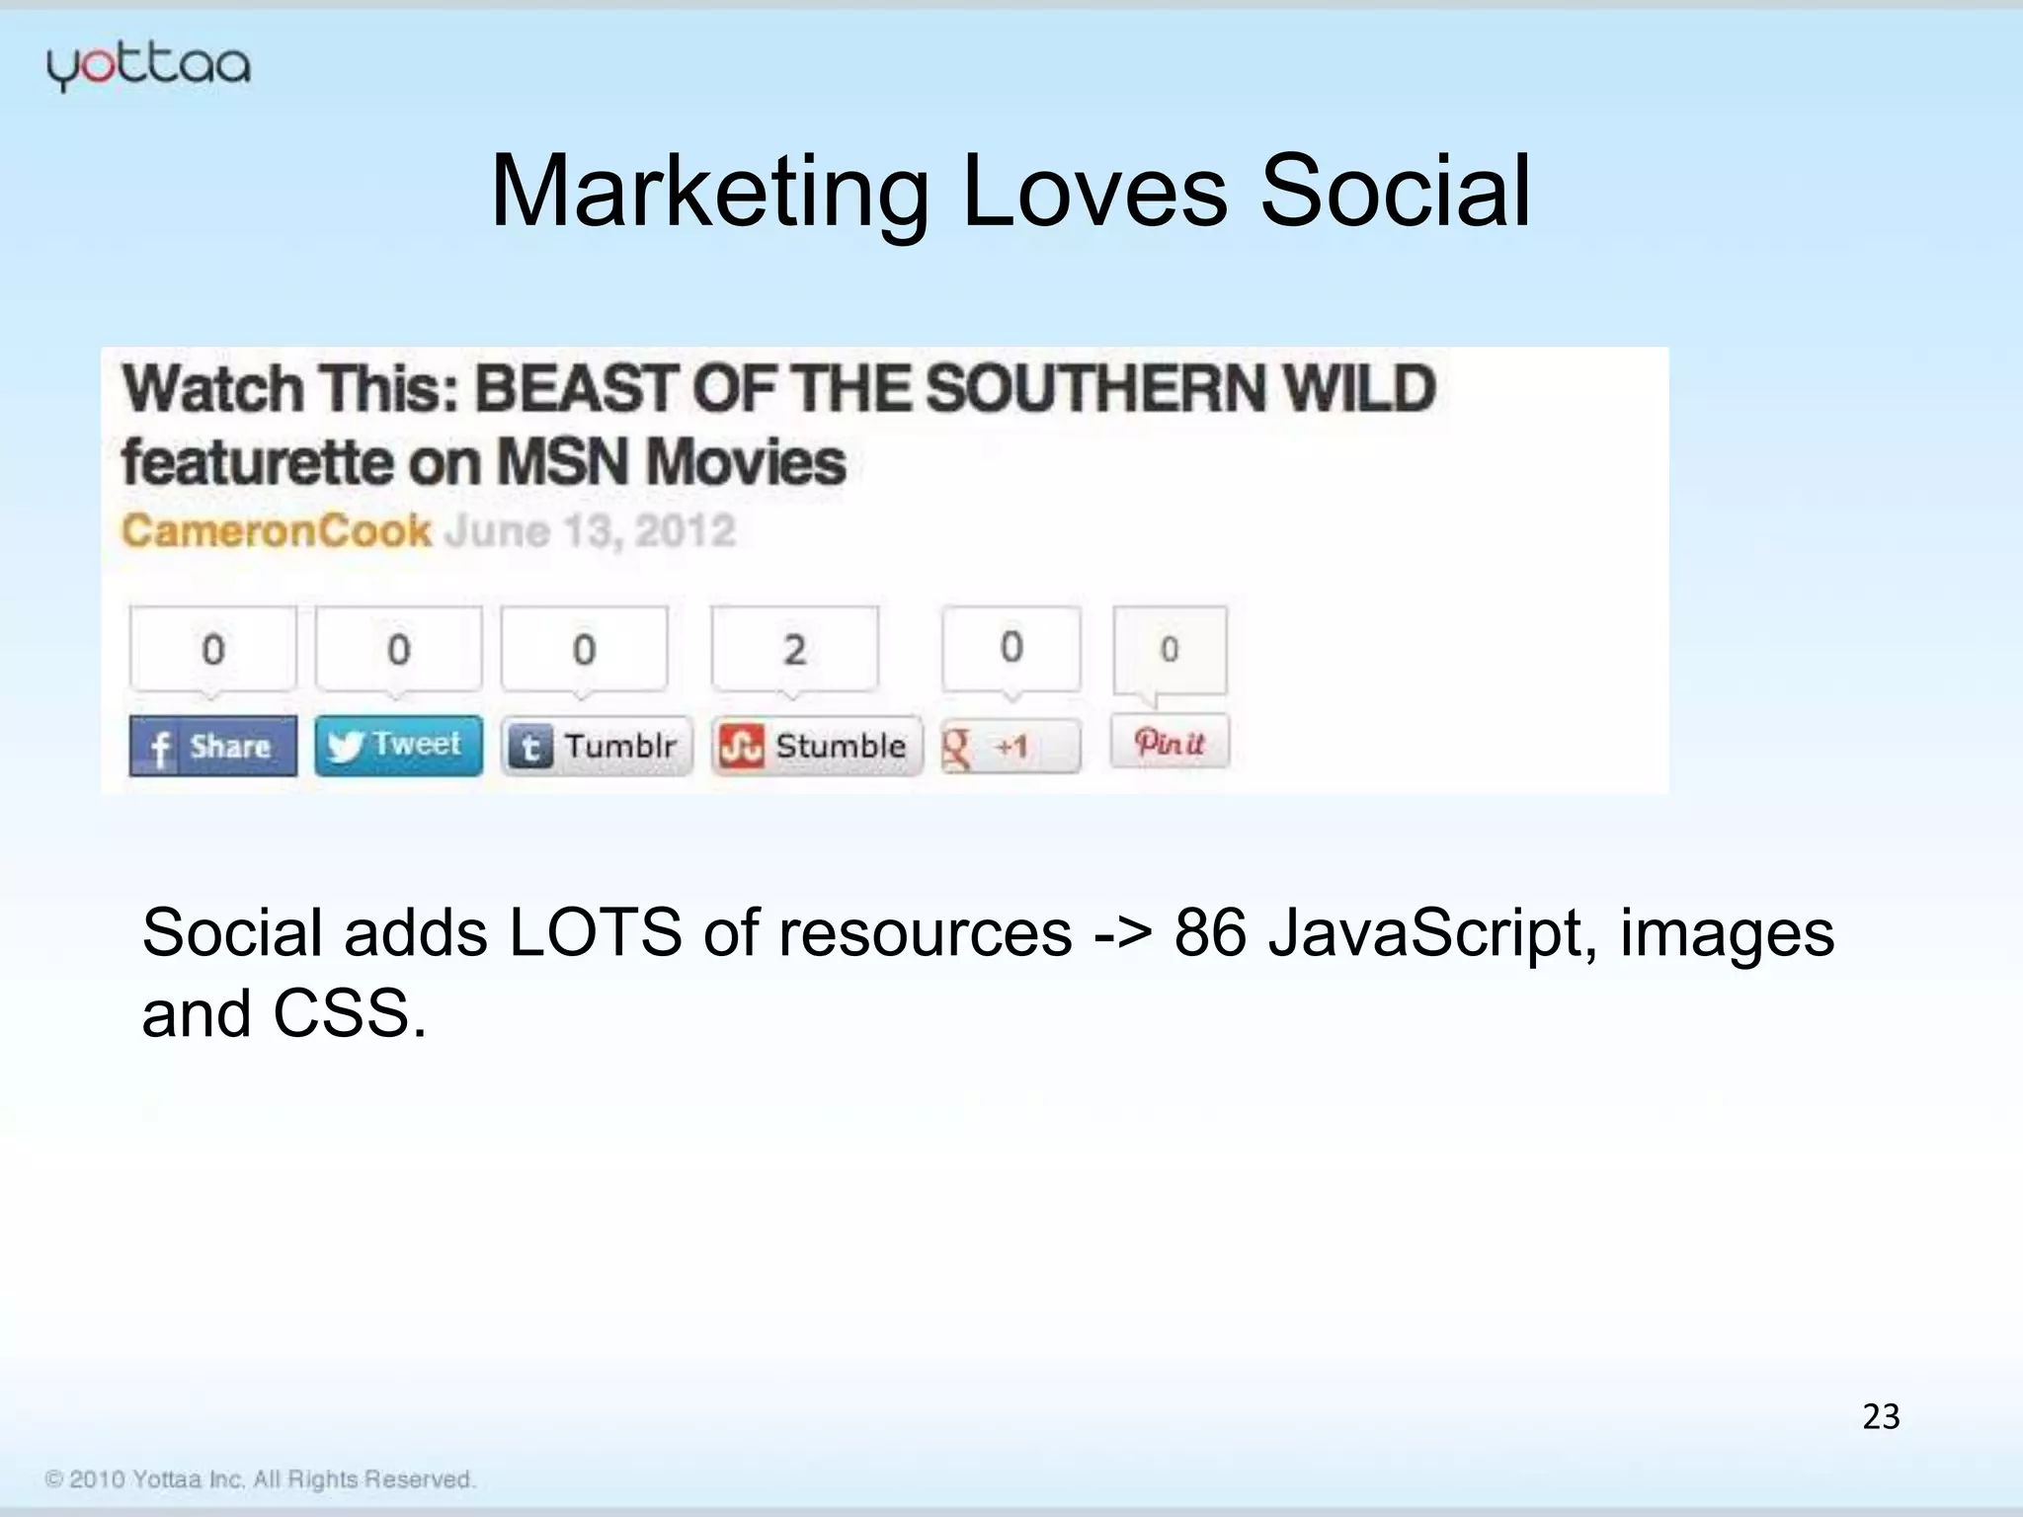Click the article headline 'Watch This: BEAST OF THE SOUTHERN WILD'
Viewport: 2023px width, 1517px height.
(x=778, y=388)
